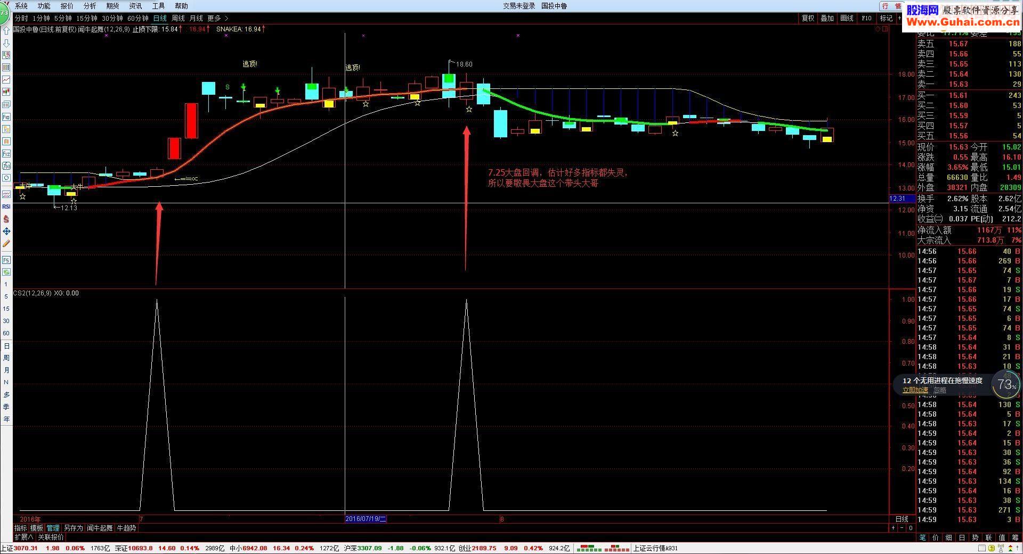
Task: Expand the 更多 periods dropdown
Action: coord(217,18)
